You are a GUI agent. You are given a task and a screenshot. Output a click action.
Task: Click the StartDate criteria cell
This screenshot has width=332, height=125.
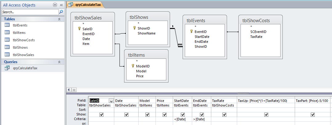coord(183,119)
